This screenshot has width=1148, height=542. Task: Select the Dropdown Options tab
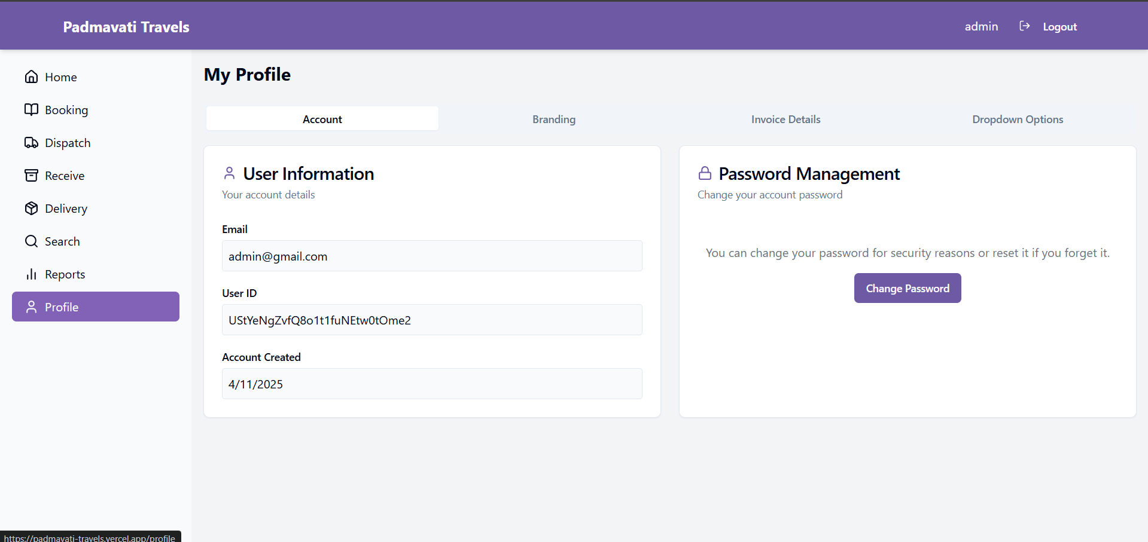[x=1017, y=120]
